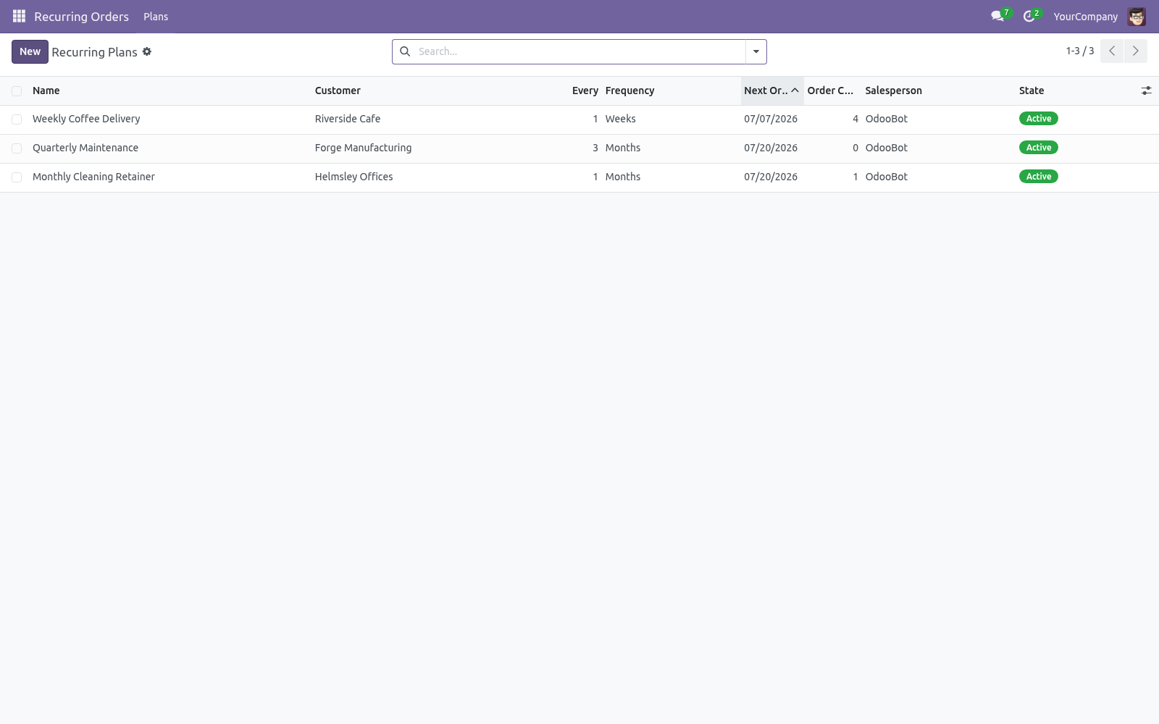Open the apps grid home menu

point(19,16)
